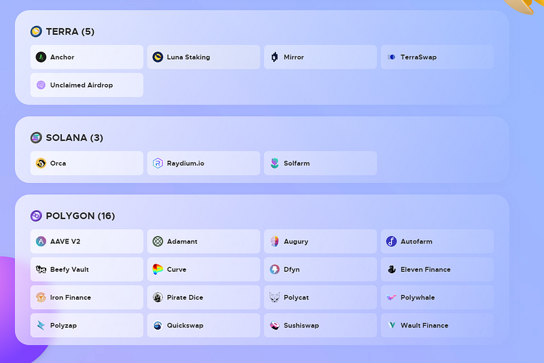Select the Curve card

pyautogui.click(x=203, y=269)
